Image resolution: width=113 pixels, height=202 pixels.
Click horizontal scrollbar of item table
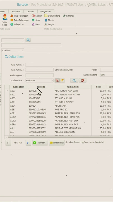pos(60,137)
